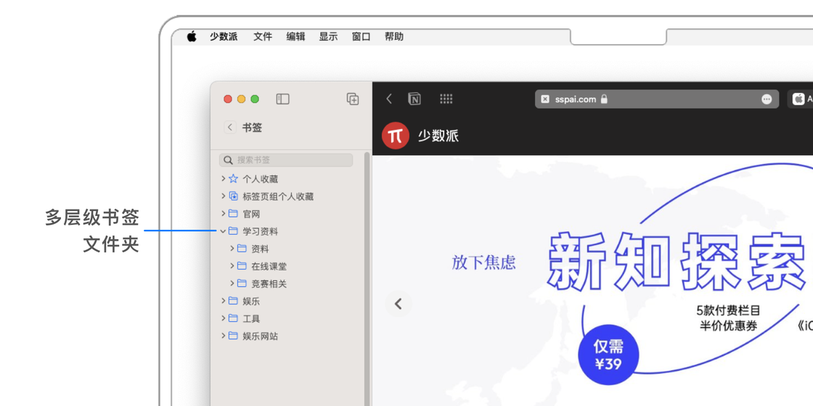Open the 文件 menu
Image resolution: width=813 pixels, height=406 pixels.
click(x=263, y=37)
